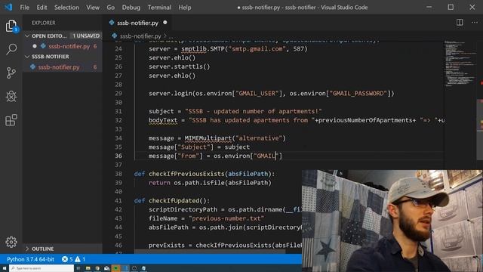Click the code minimap overview

click(x=460, y=63)
